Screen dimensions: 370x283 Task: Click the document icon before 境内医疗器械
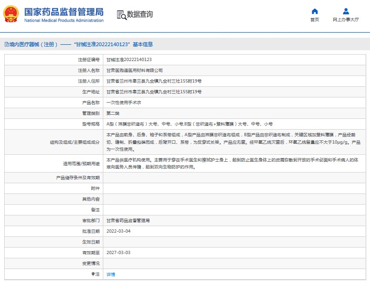7,44
